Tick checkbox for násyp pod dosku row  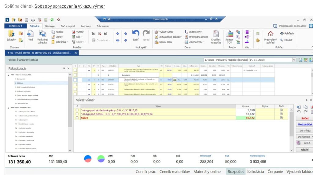coord(77,114)
